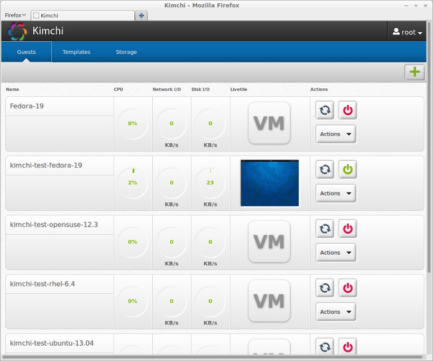This screenshot has height=361, width=433.
Task: Click the Kimchi swirl logo
Action: pyautogui.click(x=17, y=31)
